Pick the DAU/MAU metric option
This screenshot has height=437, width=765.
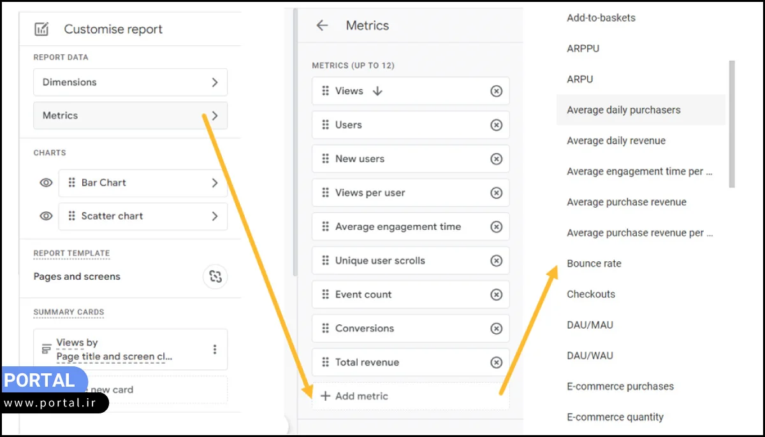tap(590, 325)
